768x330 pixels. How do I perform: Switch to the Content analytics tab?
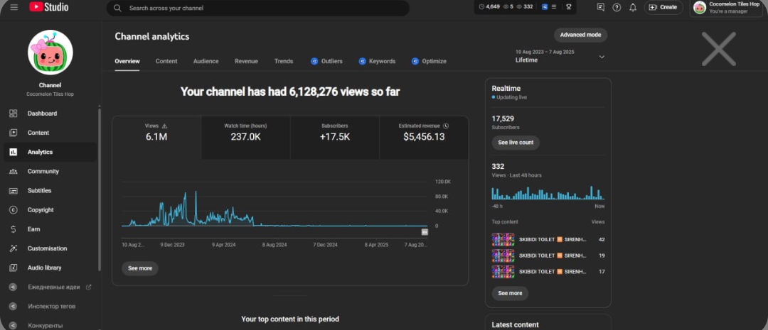click(166, 61)
